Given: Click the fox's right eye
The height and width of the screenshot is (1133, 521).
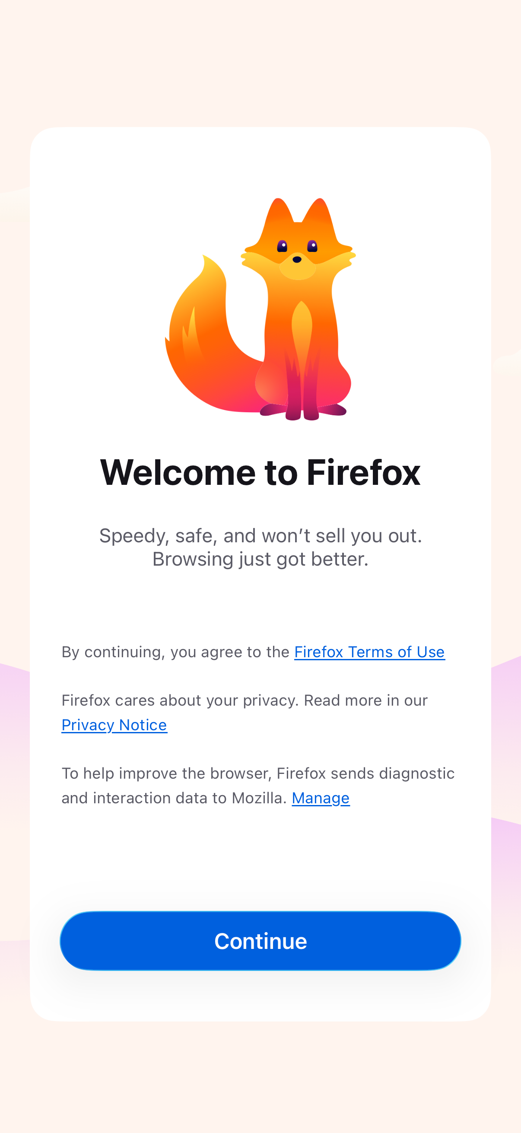Looking at the screenshot, I should pyautogui.click(x=312, y=246).
